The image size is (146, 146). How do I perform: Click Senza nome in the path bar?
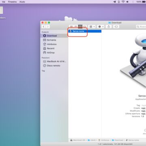(x=132, y=140)
